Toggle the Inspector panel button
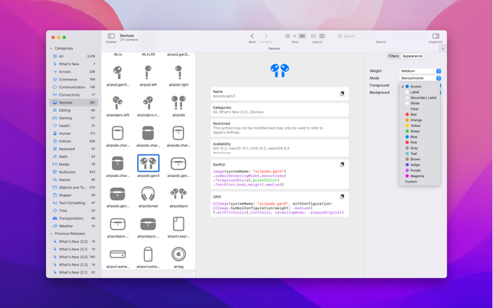Image resolution: width=493 pixels, height=308 pixels. click(435, 36)
